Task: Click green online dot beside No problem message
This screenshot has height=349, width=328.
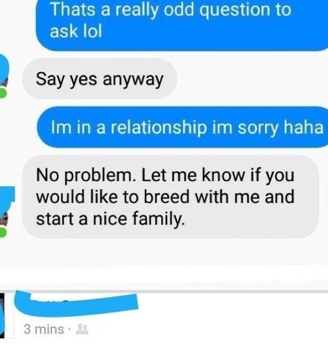Action: [3, 232]
